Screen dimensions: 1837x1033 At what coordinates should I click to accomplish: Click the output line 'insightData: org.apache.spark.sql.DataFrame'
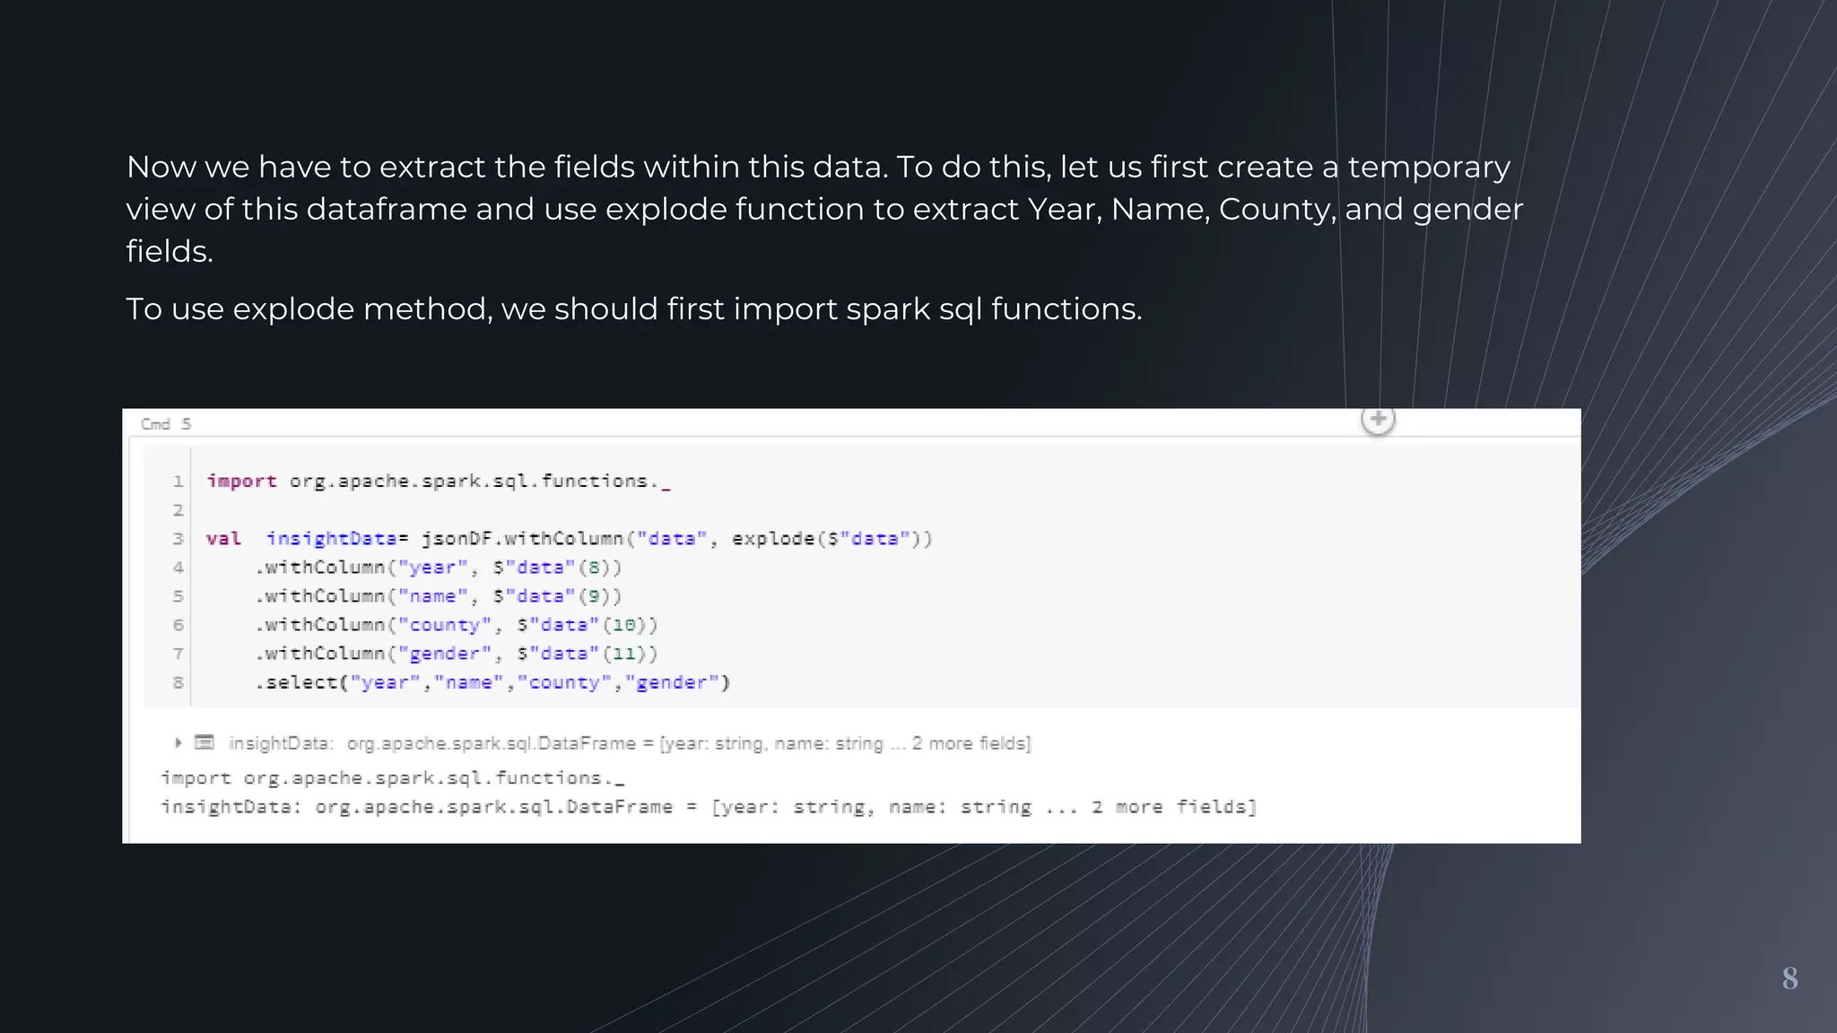tap(709, 807)
